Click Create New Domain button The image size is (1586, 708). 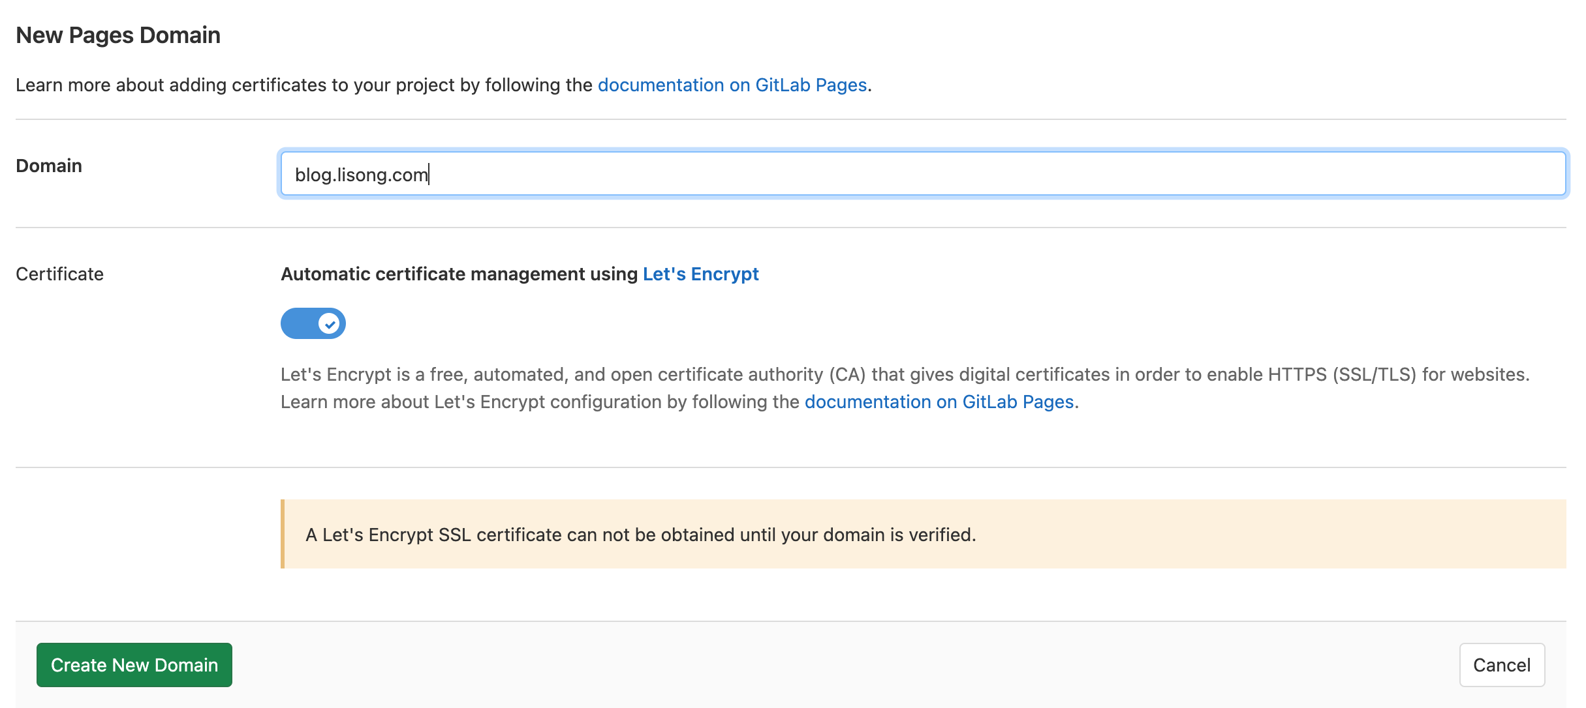[134, 665]
